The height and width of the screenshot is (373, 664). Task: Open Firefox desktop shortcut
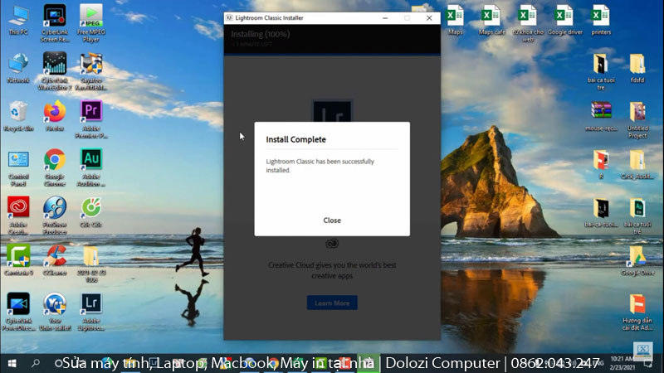tap(55, 111)
